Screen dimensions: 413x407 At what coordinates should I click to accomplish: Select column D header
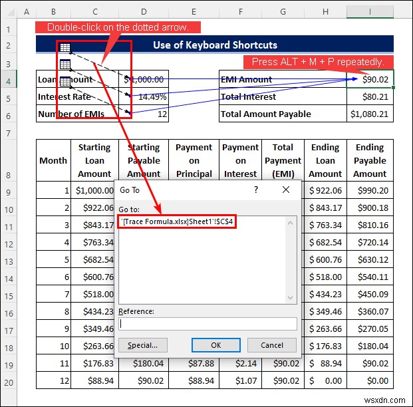coord(144,11)
